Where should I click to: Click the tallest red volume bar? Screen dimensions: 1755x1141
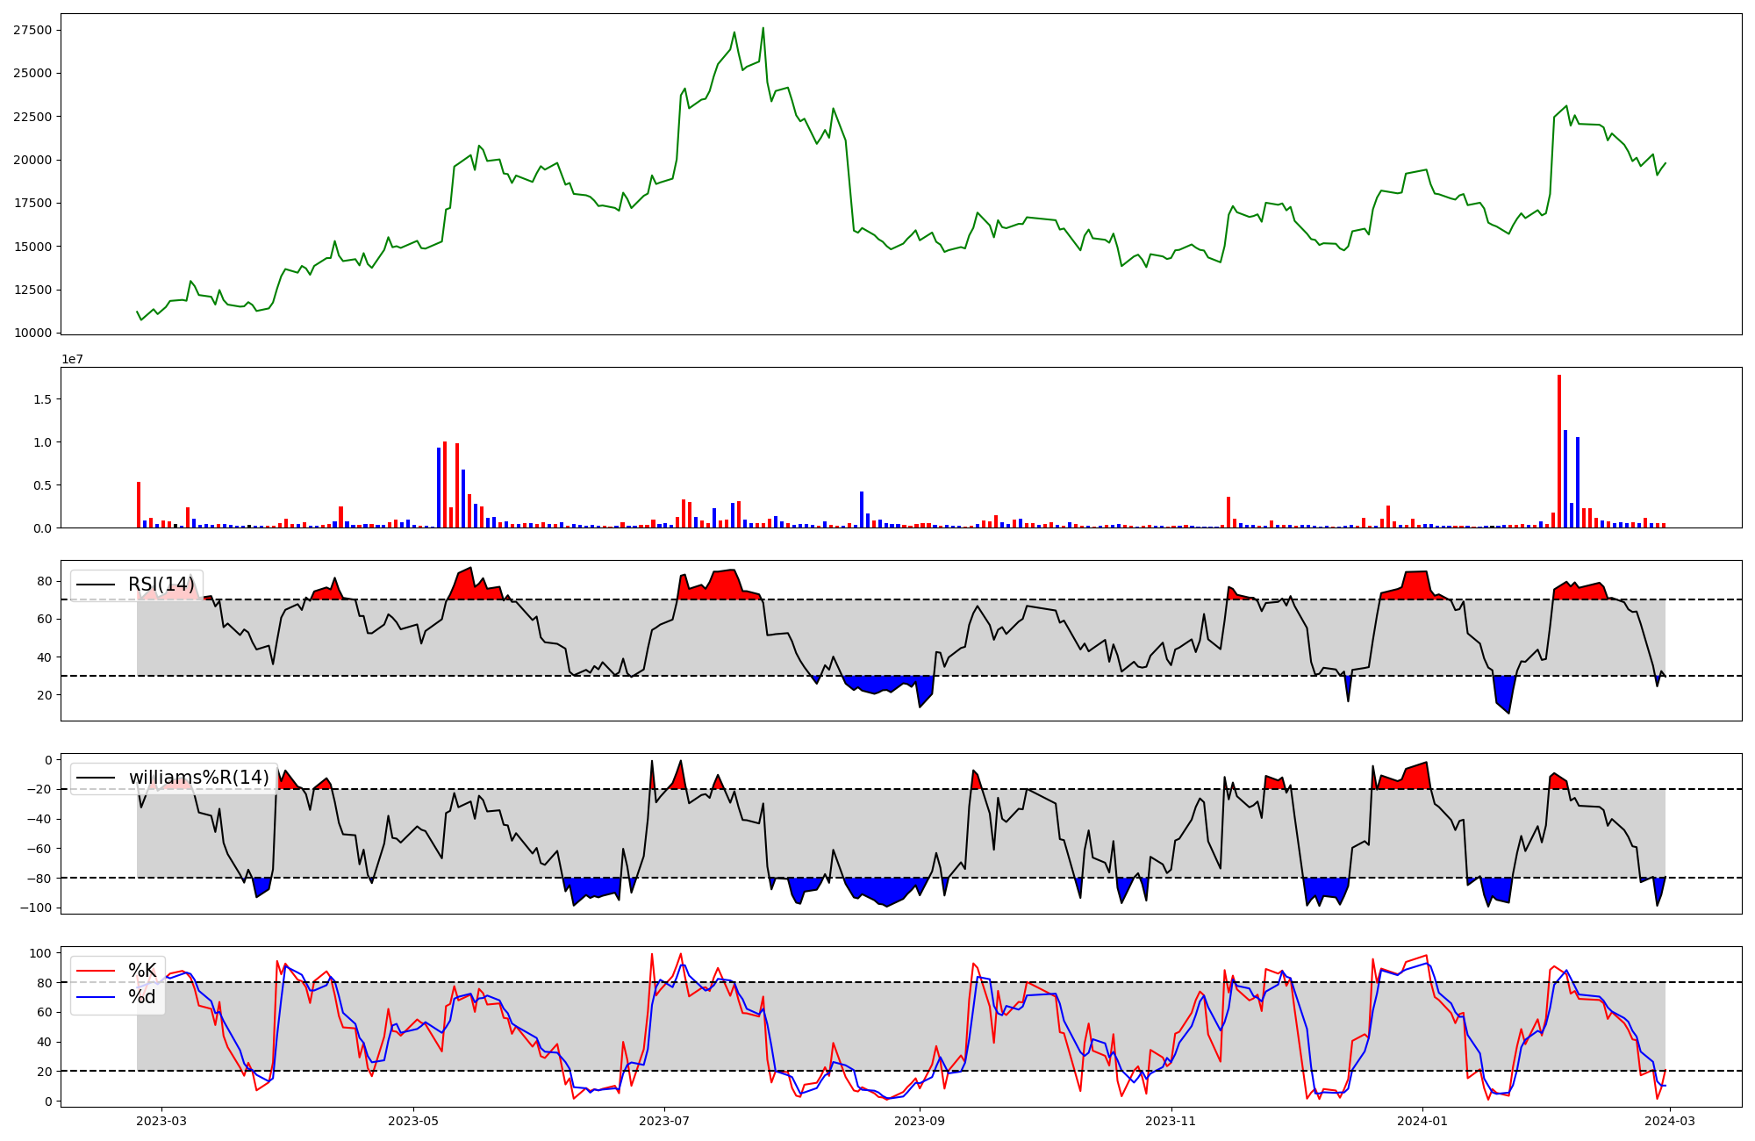[1559, 448]
